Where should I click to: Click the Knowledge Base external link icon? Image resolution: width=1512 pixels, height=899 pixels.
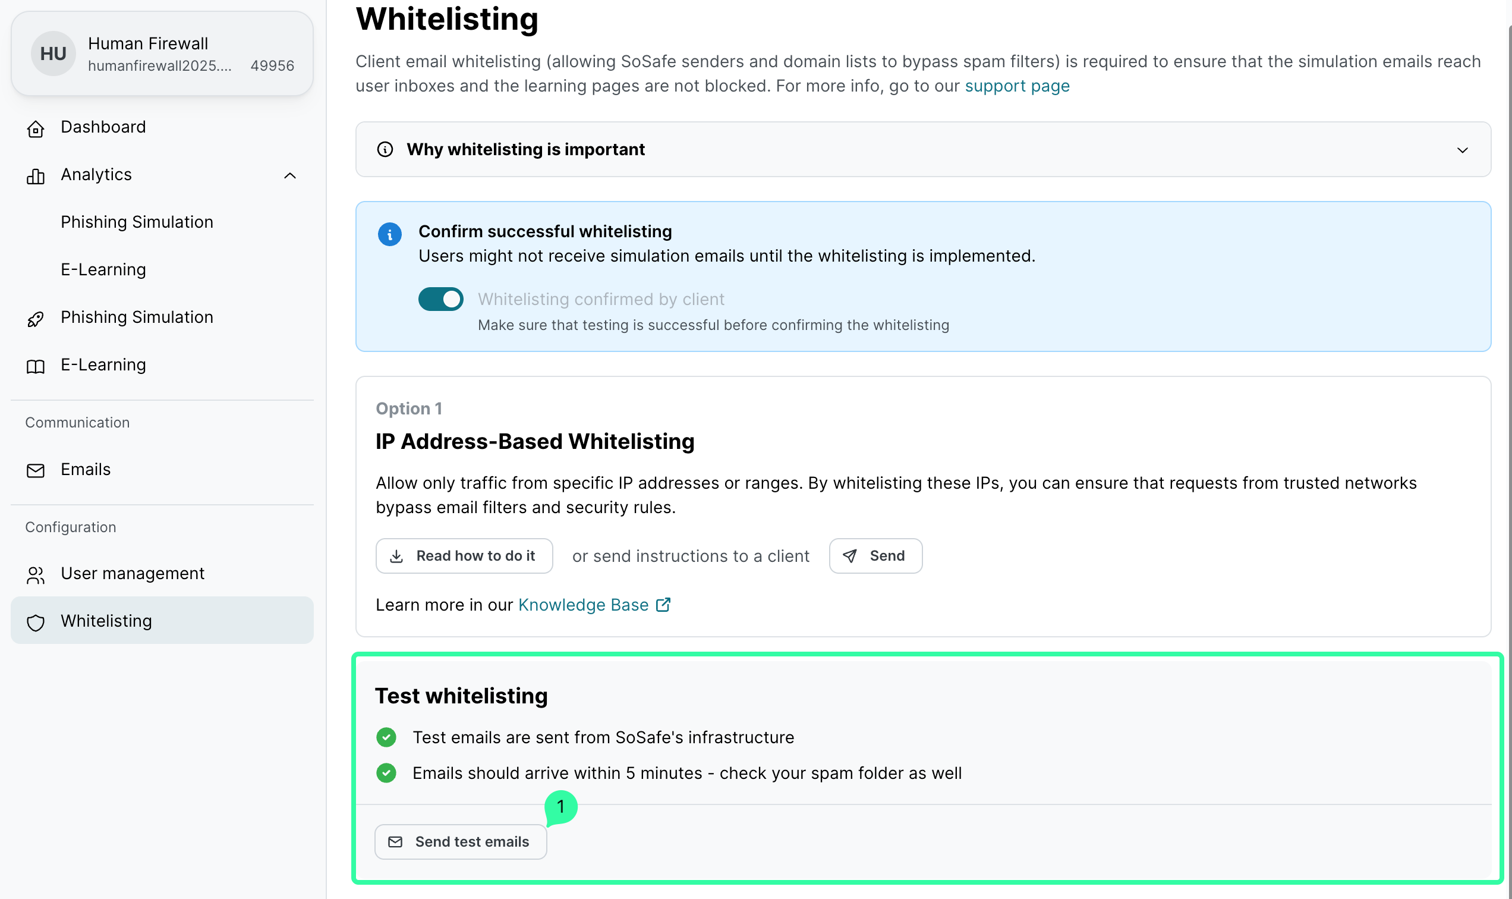tap(663, 605)
